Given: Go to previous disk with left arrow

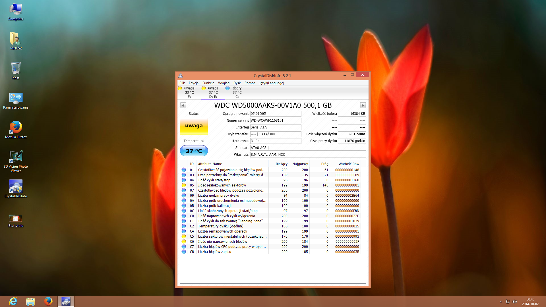Looking at the screenshot, I should click(x=183, y=105).
